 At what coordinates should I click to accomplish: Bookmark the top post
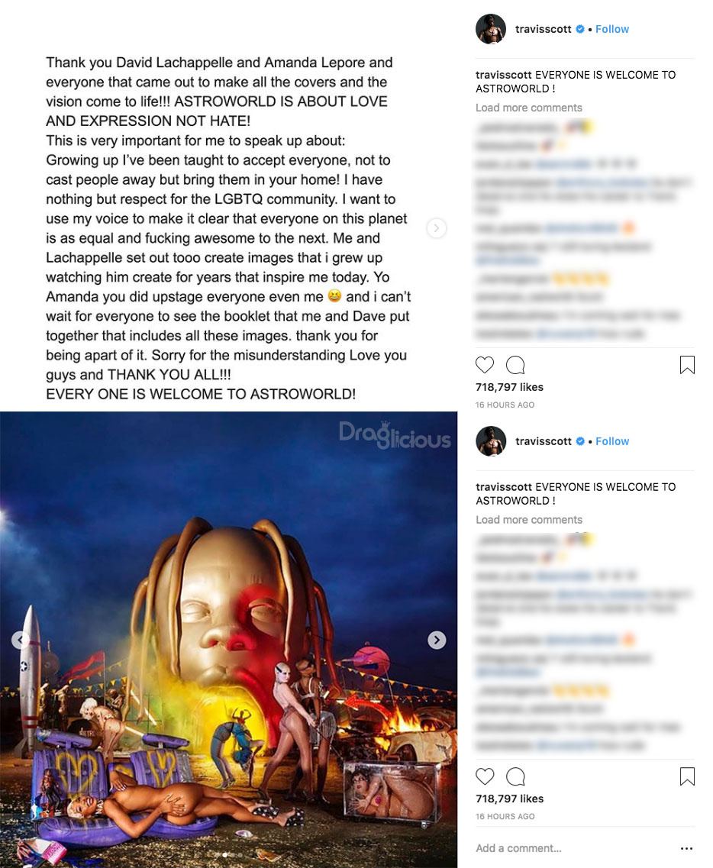[x=687, y=365]
